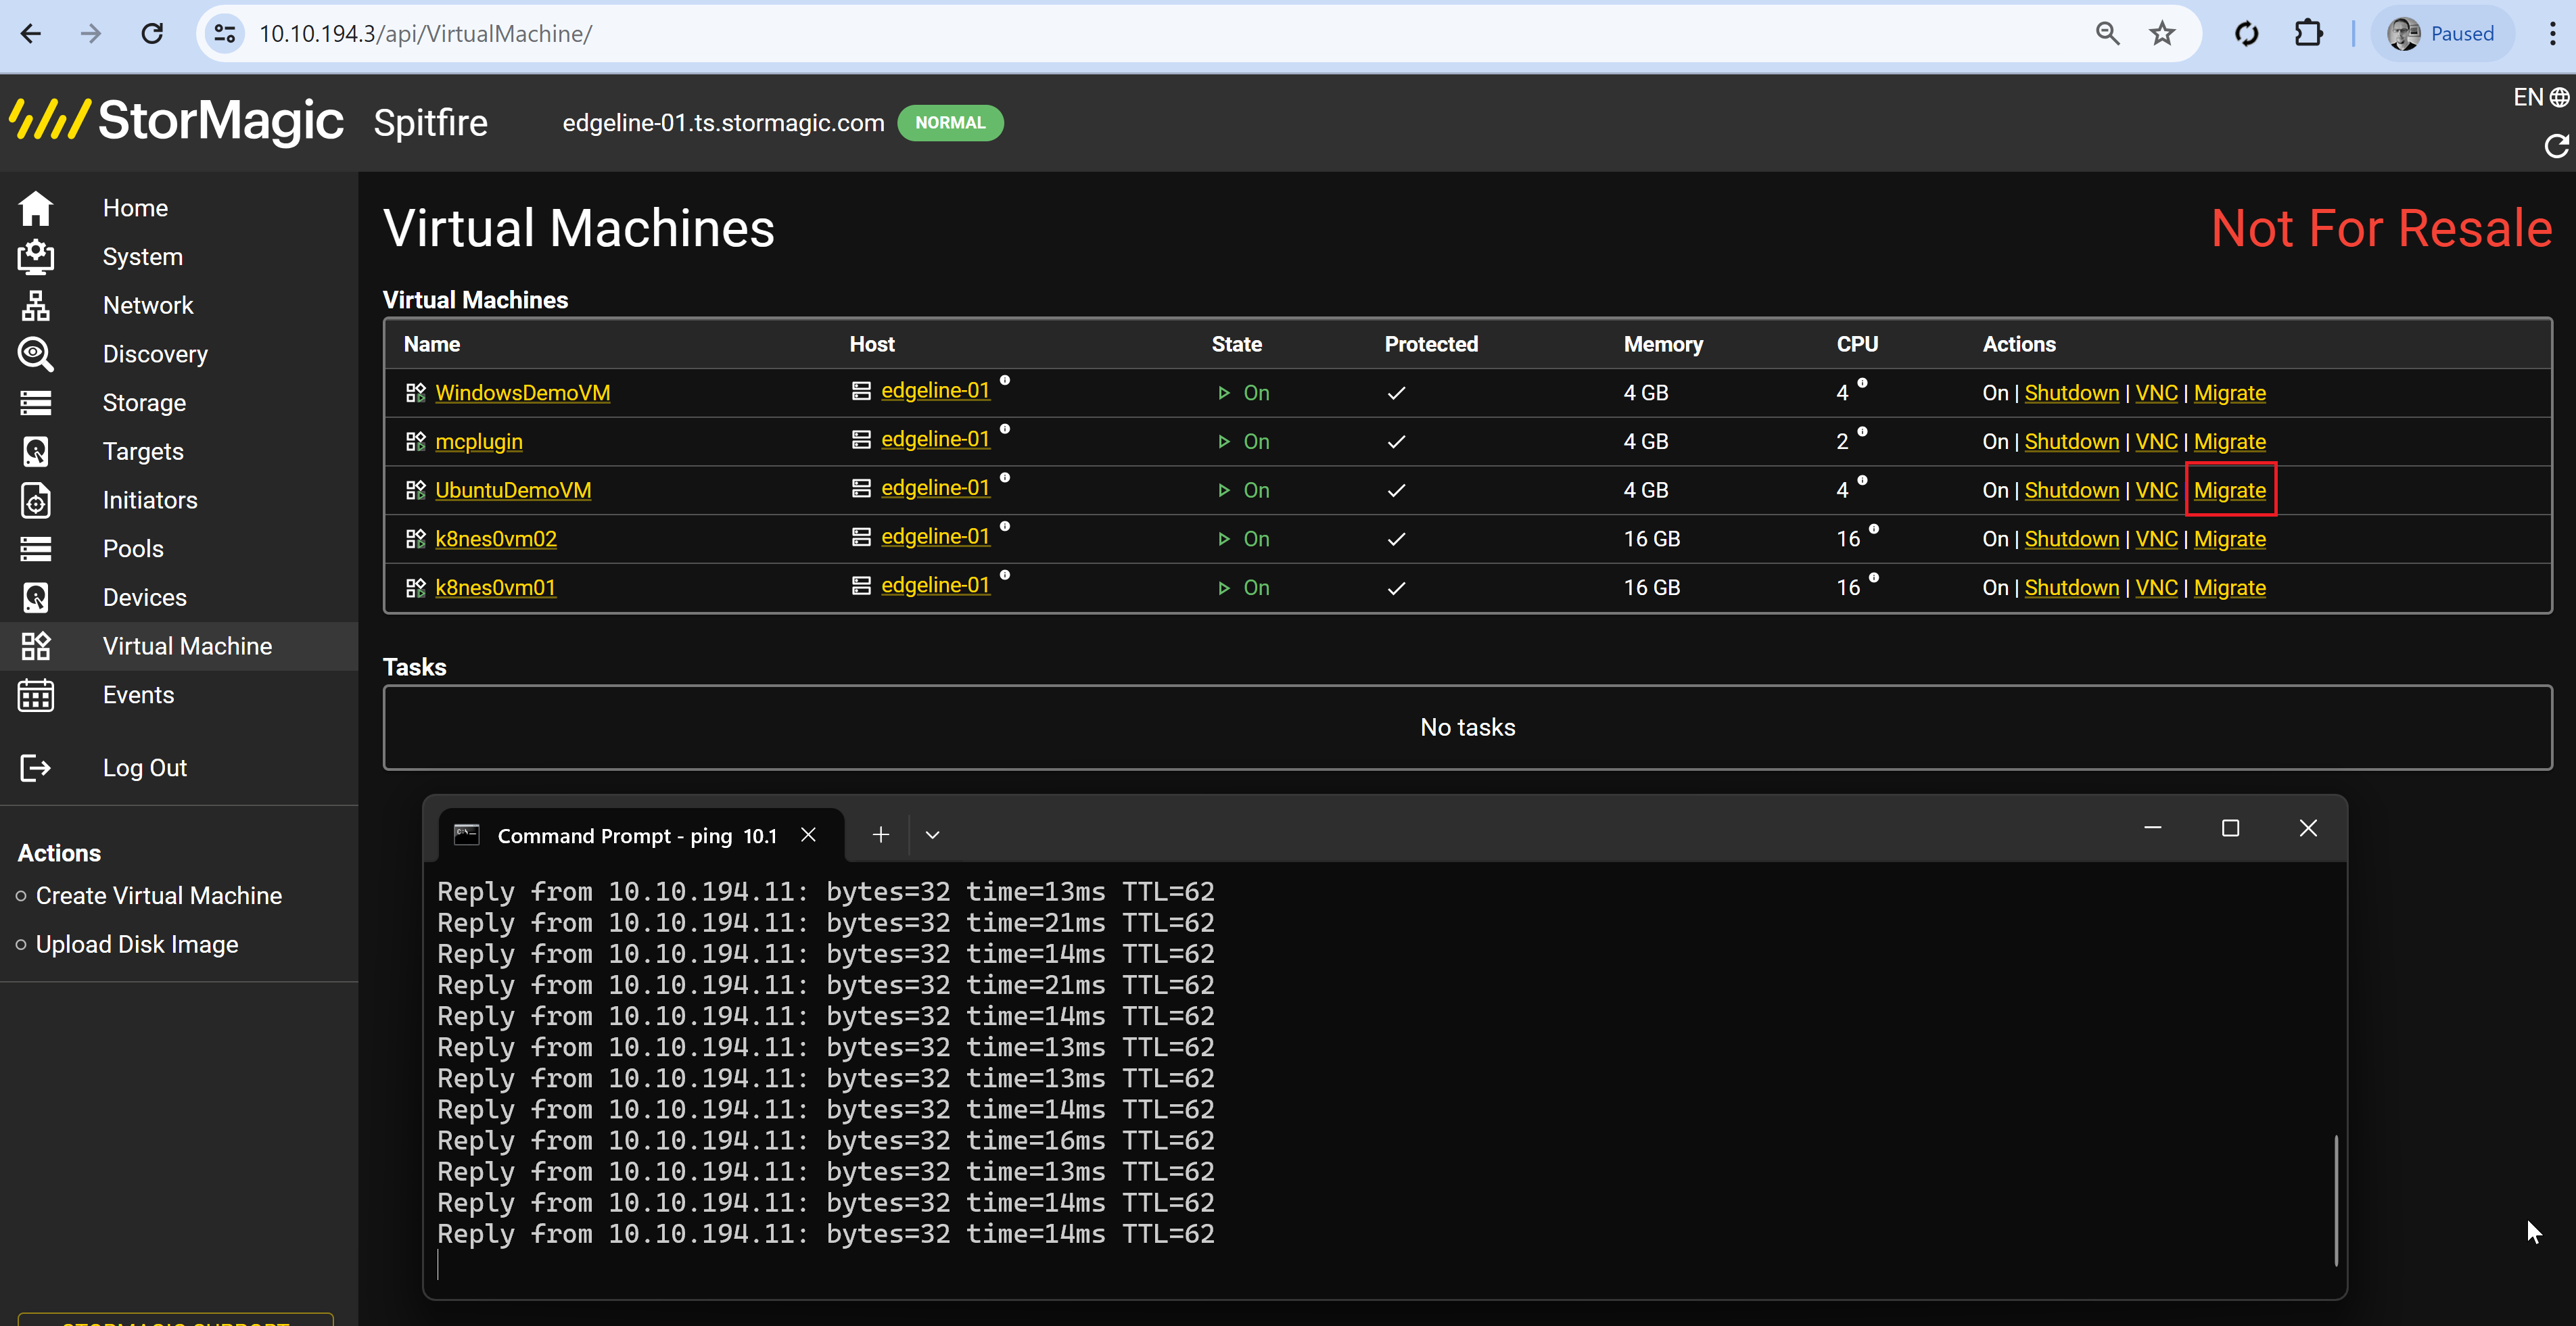The height and width of the screenshot is (1326, 2576).
Task: Expand Command Prompt tab dropdown chevron
Action: tap(932, 835)
